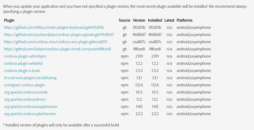The height and width of the screenshot is (130, 254).
Task: Open the cordova-plugin-apprate git link
Action: pos(59,35)
